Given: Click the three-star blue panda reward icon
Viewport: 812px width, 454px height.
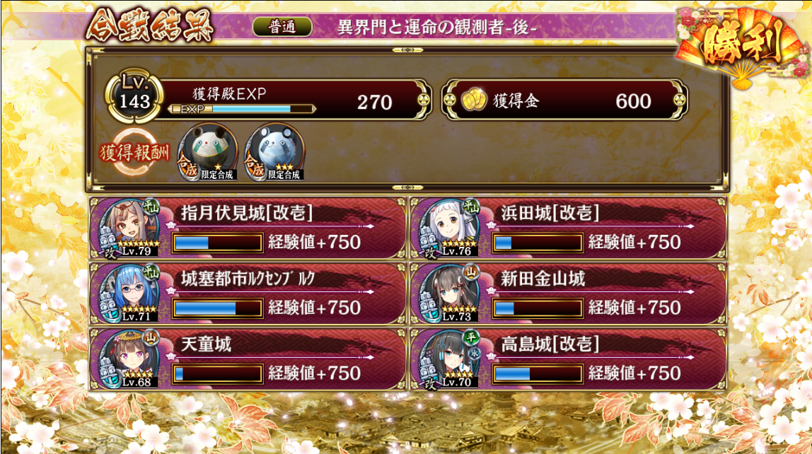Looking at the screenshot, I should 274,152.
